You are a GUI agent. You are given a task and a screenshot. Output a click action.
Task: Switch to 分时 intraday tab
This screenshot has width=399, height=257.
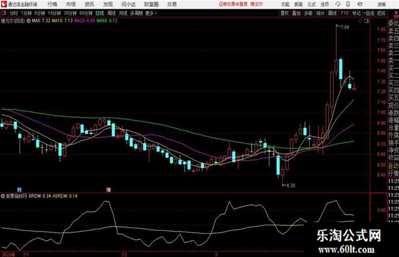pos(14,13)
